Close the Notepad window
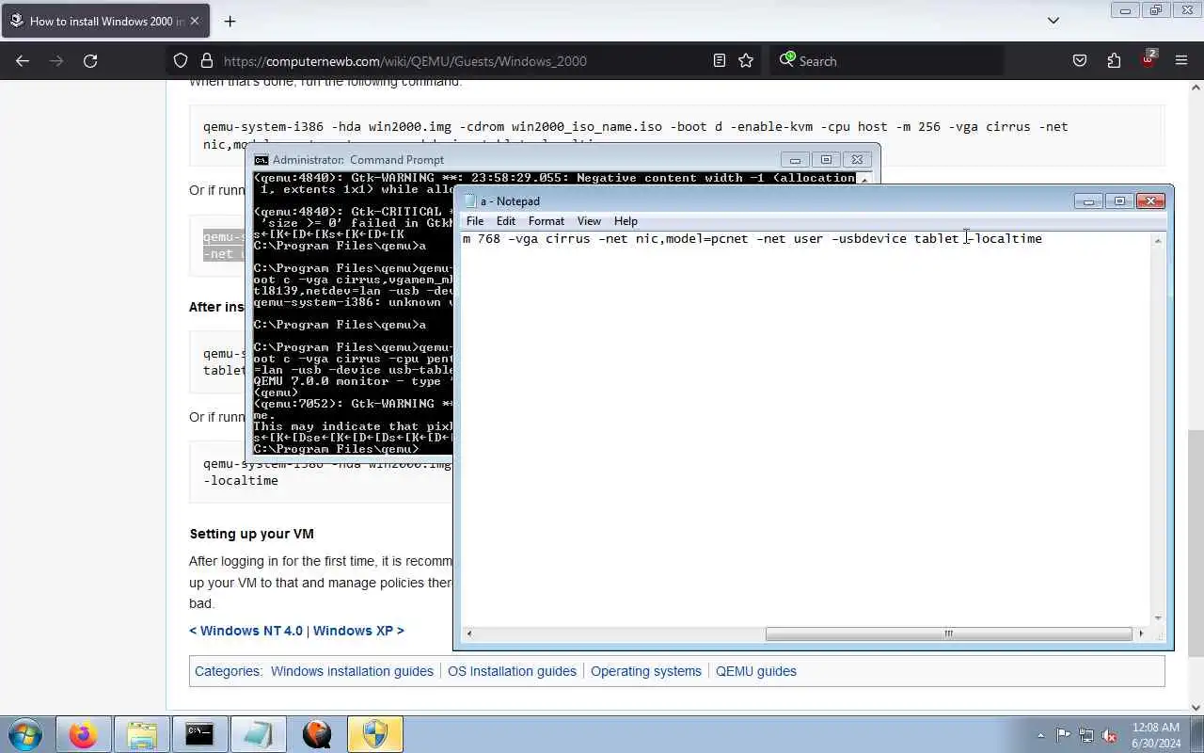Image resolution: width=1204 pixels, height=753 pixels. [1150, 200]
